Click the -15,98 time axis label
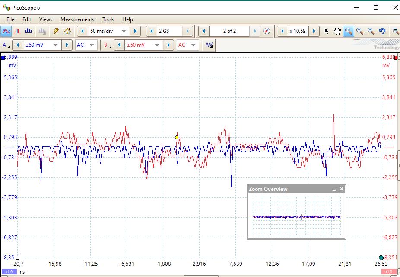Viewport: 400px width, 277px height. [x=54, y=264]
